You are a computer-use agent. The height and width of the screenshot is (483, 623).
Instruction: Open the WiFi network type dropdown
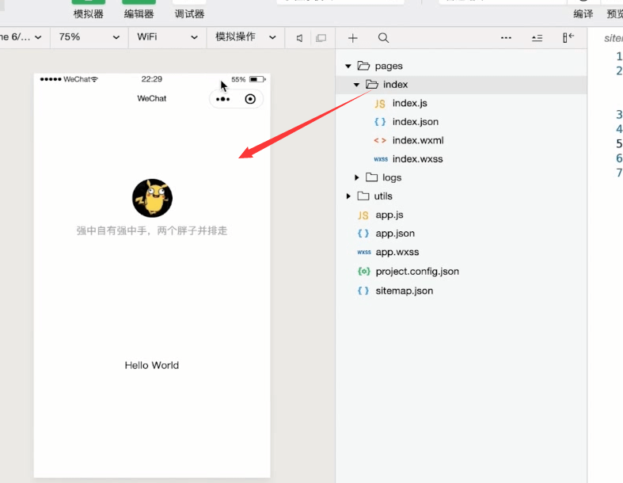coord(167,37)
